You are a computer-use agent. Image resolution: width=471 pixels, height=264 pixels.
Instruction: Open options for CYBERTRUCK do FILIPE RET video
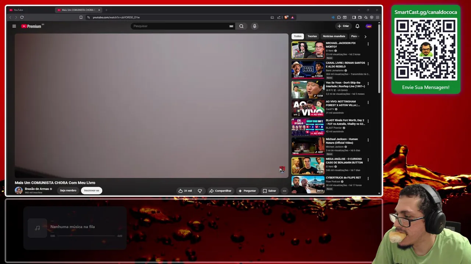coord(368,179)
